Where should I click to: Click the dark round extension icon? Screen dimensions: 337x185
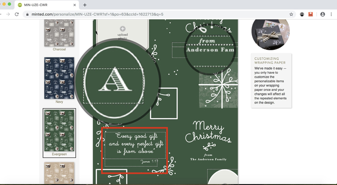(x=302, y=14)
